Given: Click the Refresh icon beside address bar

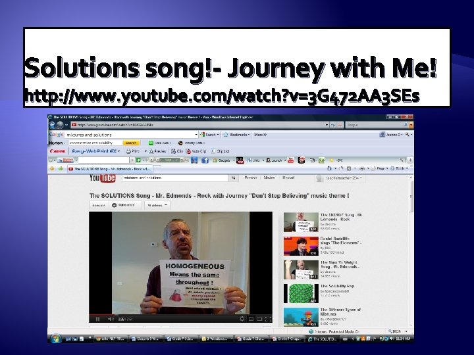Looking at the screenshot, I should pyautogui.click(x=333, y=125).
